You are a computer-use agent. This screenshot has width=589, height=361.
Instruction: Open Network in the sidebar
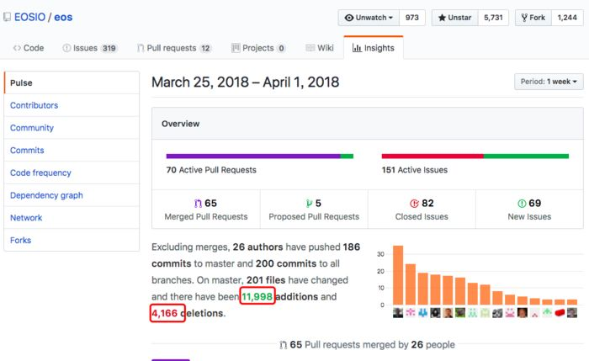point(72,218)
